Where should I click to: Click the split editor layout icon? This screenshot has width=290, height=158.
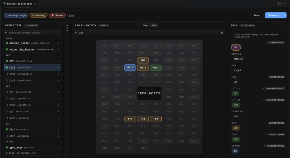pyautogui.click(x=280, y=3)
